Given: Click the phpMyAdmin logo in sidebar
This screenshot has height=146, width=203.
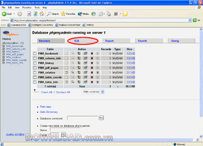Looking at the screenshot, I should click(11, 33).
